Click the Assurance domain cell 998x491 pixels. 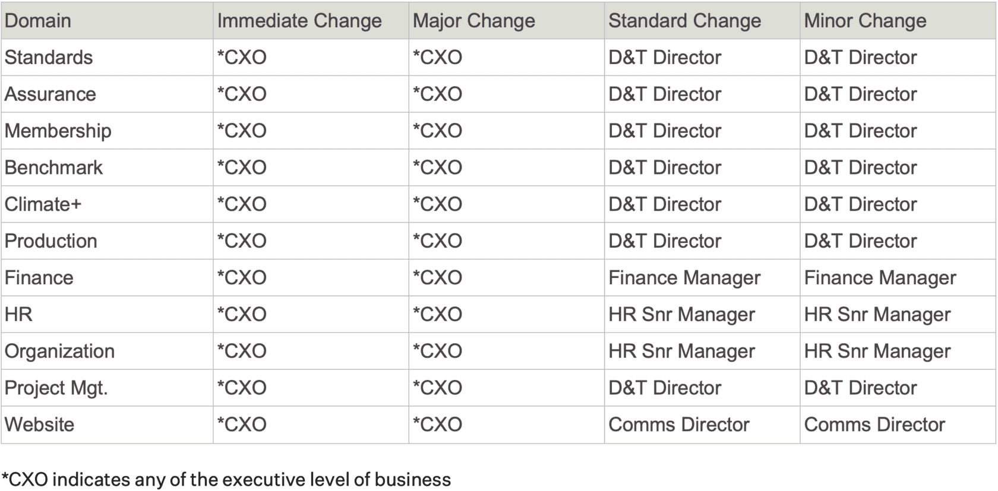click(x=50, y=94)
